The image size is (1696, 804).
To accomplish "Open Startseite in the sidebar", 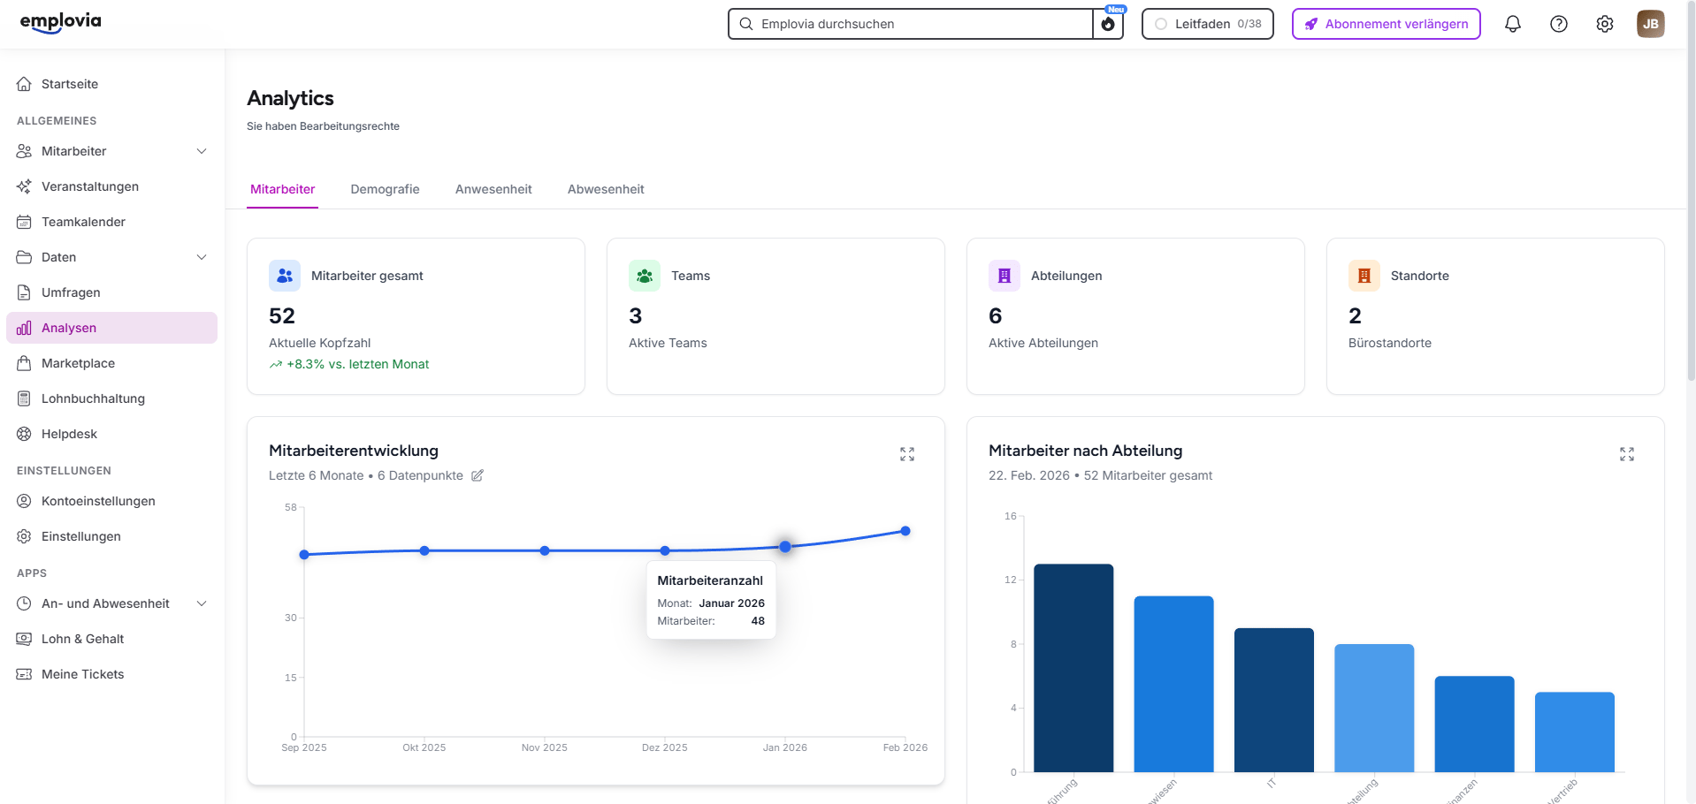I will [x=111, y=84].
